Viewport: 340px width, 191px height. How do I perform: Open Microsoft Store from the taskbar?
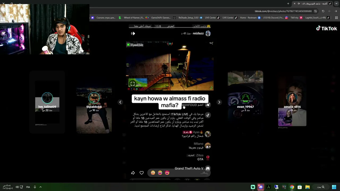[300, 187]
